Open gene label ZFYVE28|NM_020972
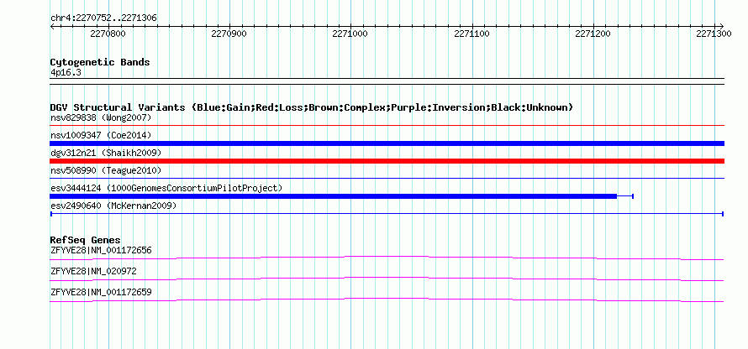This screenshot has width=748, height=349. click(x=93, y=271)
